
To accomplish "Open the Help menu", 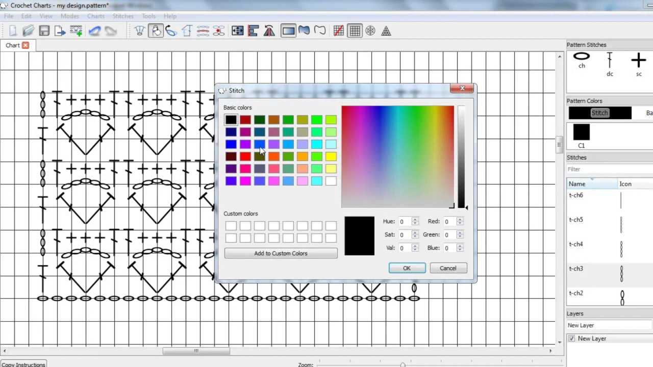I will tap(170, 16).
